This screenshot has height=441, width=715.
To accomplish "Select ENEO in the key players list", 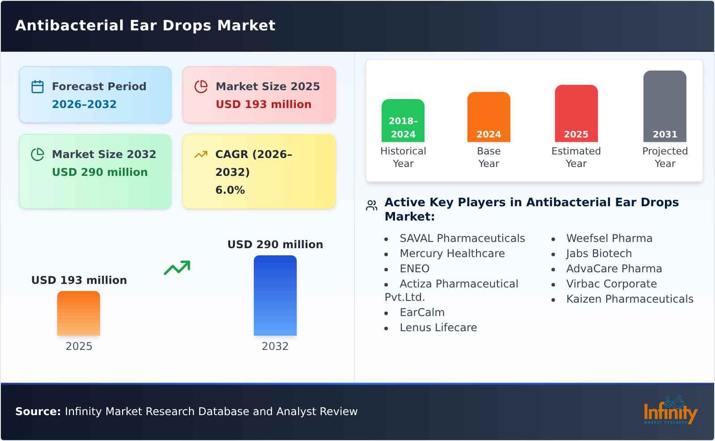I will tap(415, 269).
